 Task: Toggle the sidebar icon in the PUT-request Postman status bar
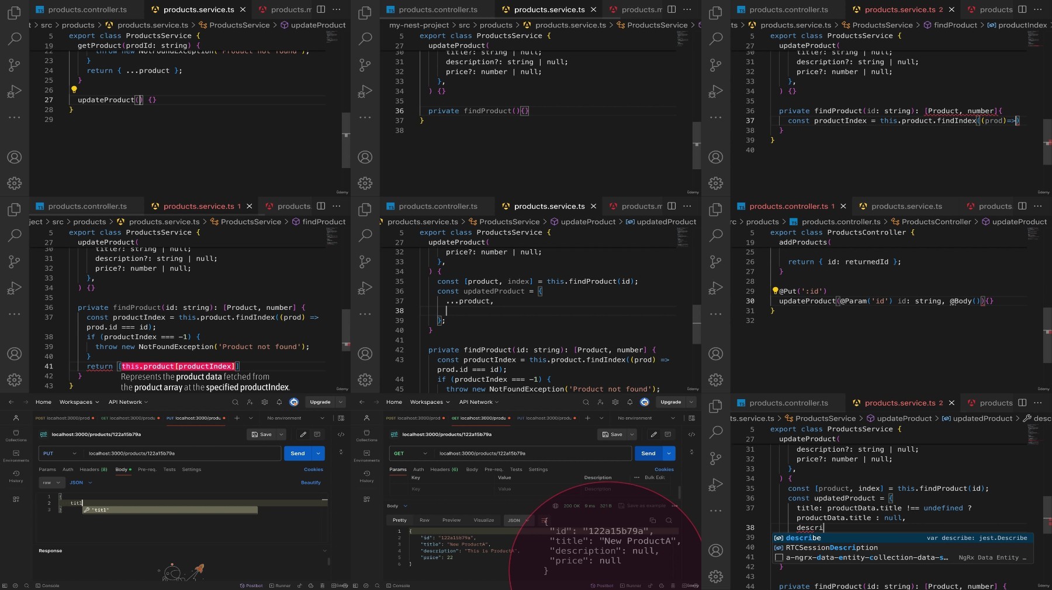pos(4,585)
